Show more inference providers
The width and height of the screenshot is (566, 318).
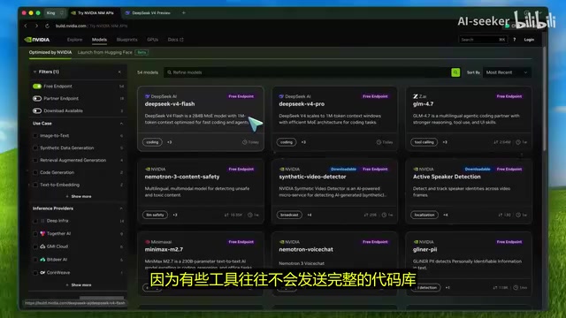pos(79,284)
